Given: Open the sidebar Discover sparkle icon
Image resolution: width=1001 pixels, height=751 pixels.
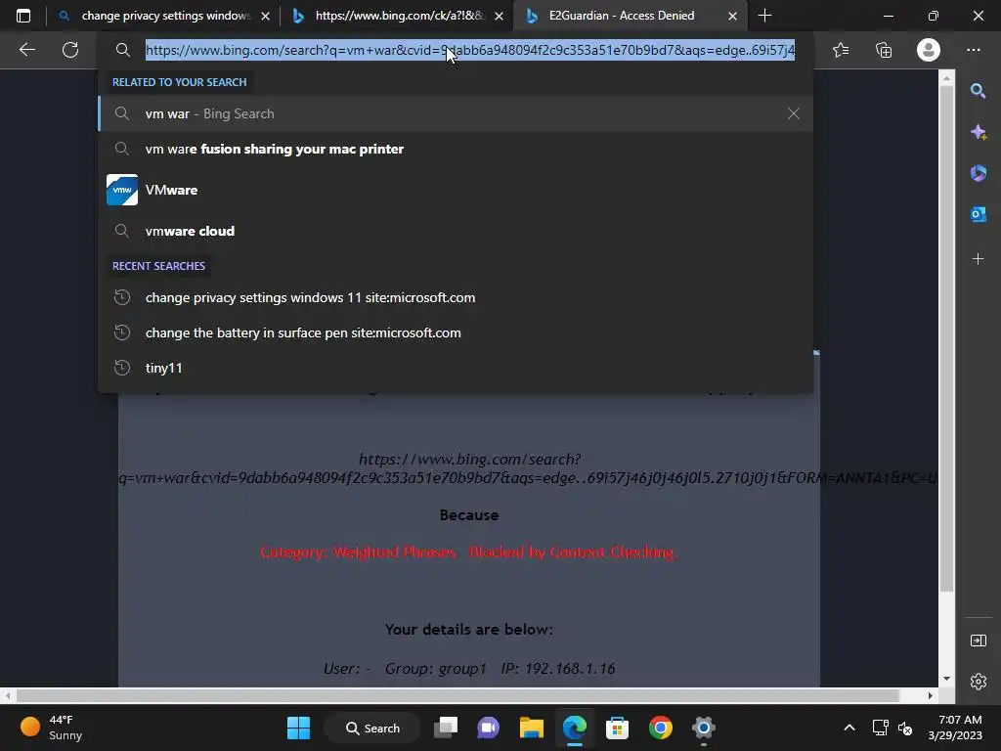Looking at the screenshot, I should click(978, 132).
